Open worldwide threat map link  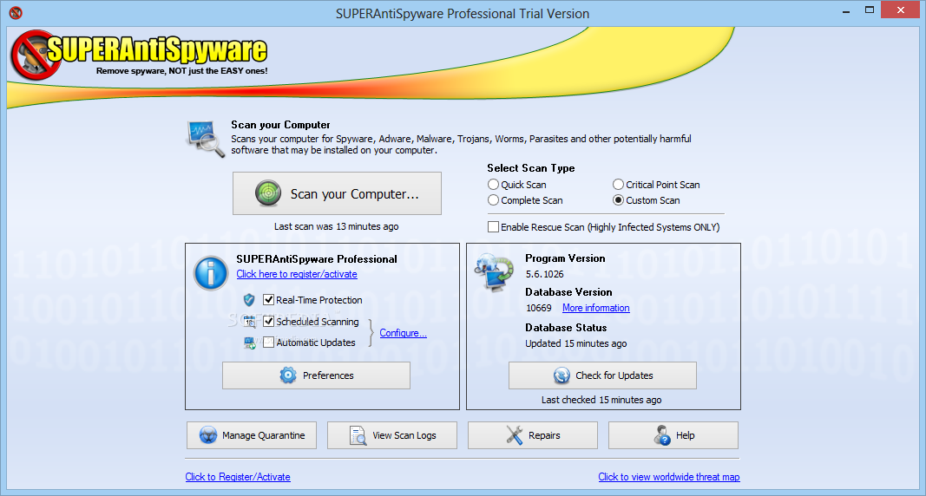pos(669,477)
